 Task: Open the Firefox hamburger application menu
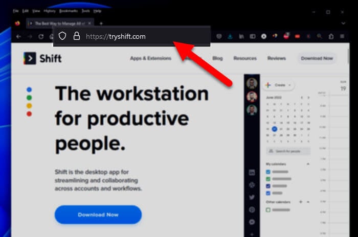(x=342, y=36)
